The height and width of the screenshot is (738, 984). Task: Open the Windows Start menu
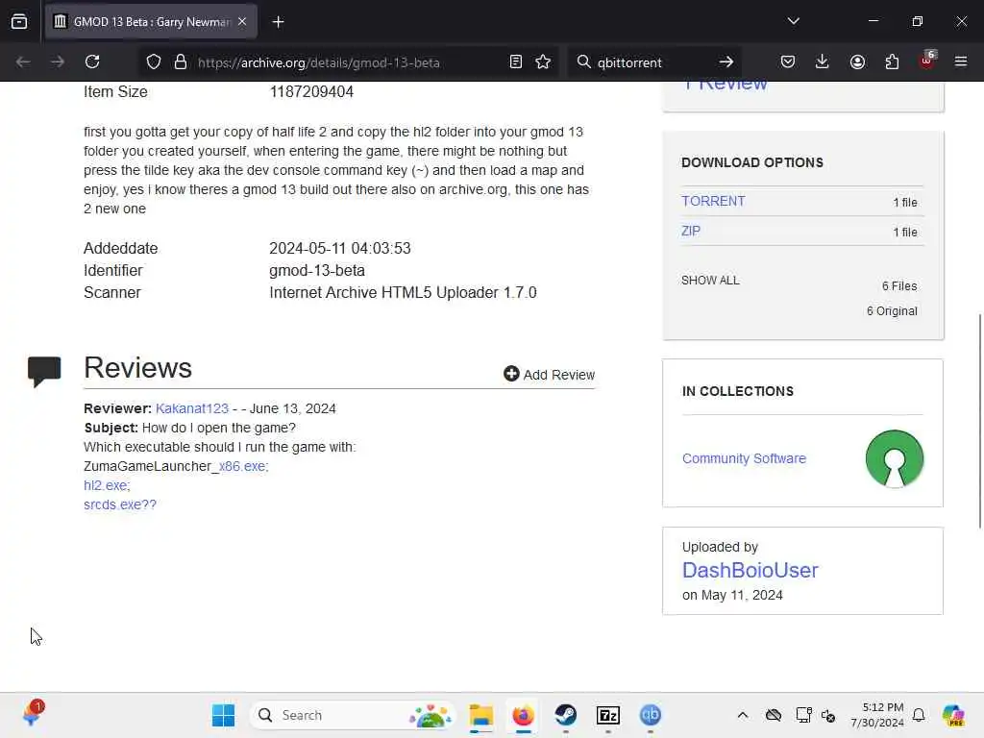point(223,715)
